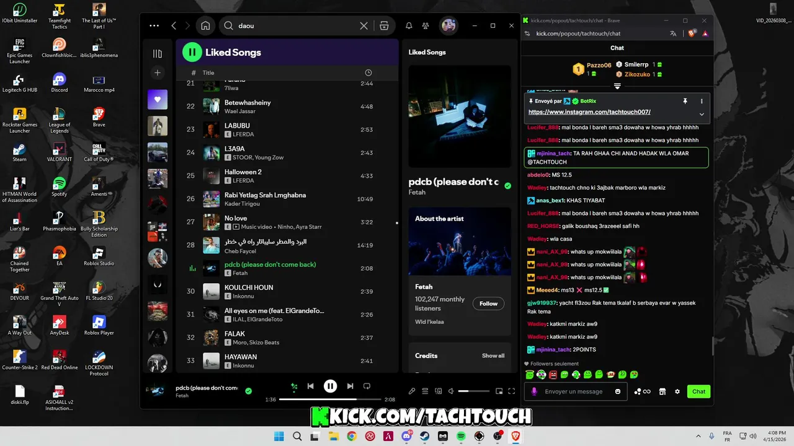Open the pinned Instagram tachtouch link
Viewport: 794px width, 446px height.
point(589,112)
